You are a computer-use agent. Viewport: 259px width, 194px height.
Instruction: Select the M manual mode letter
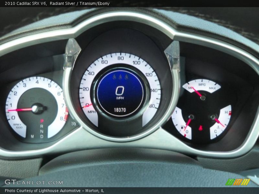coord(32,136)
